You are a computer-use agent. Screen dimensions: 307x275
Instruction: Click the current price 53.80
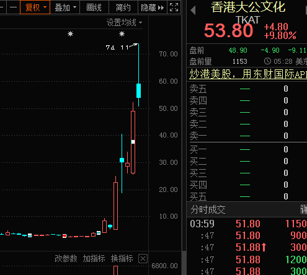click(229, 30)
